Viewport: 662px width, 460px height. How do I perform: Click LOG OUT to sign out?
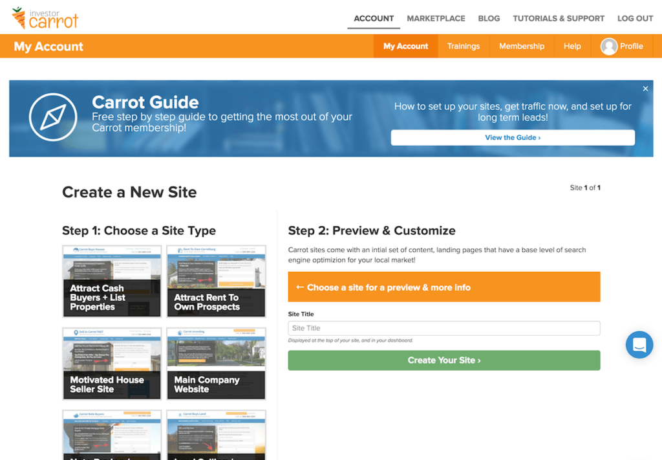click(635, 18)
